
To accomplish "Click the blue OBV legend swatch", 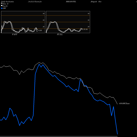I will point(2,8).
